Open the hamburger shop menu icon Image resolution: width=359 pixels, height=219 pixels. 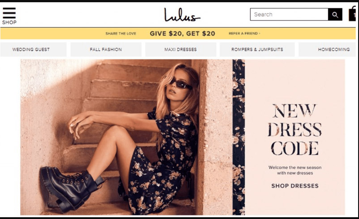[x=9, y=13]
